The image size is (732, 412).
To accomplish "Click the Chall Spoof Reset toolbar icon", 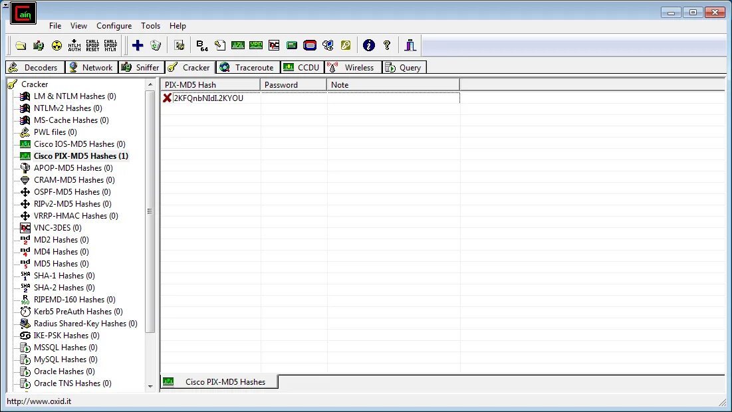I will point(92,45).
